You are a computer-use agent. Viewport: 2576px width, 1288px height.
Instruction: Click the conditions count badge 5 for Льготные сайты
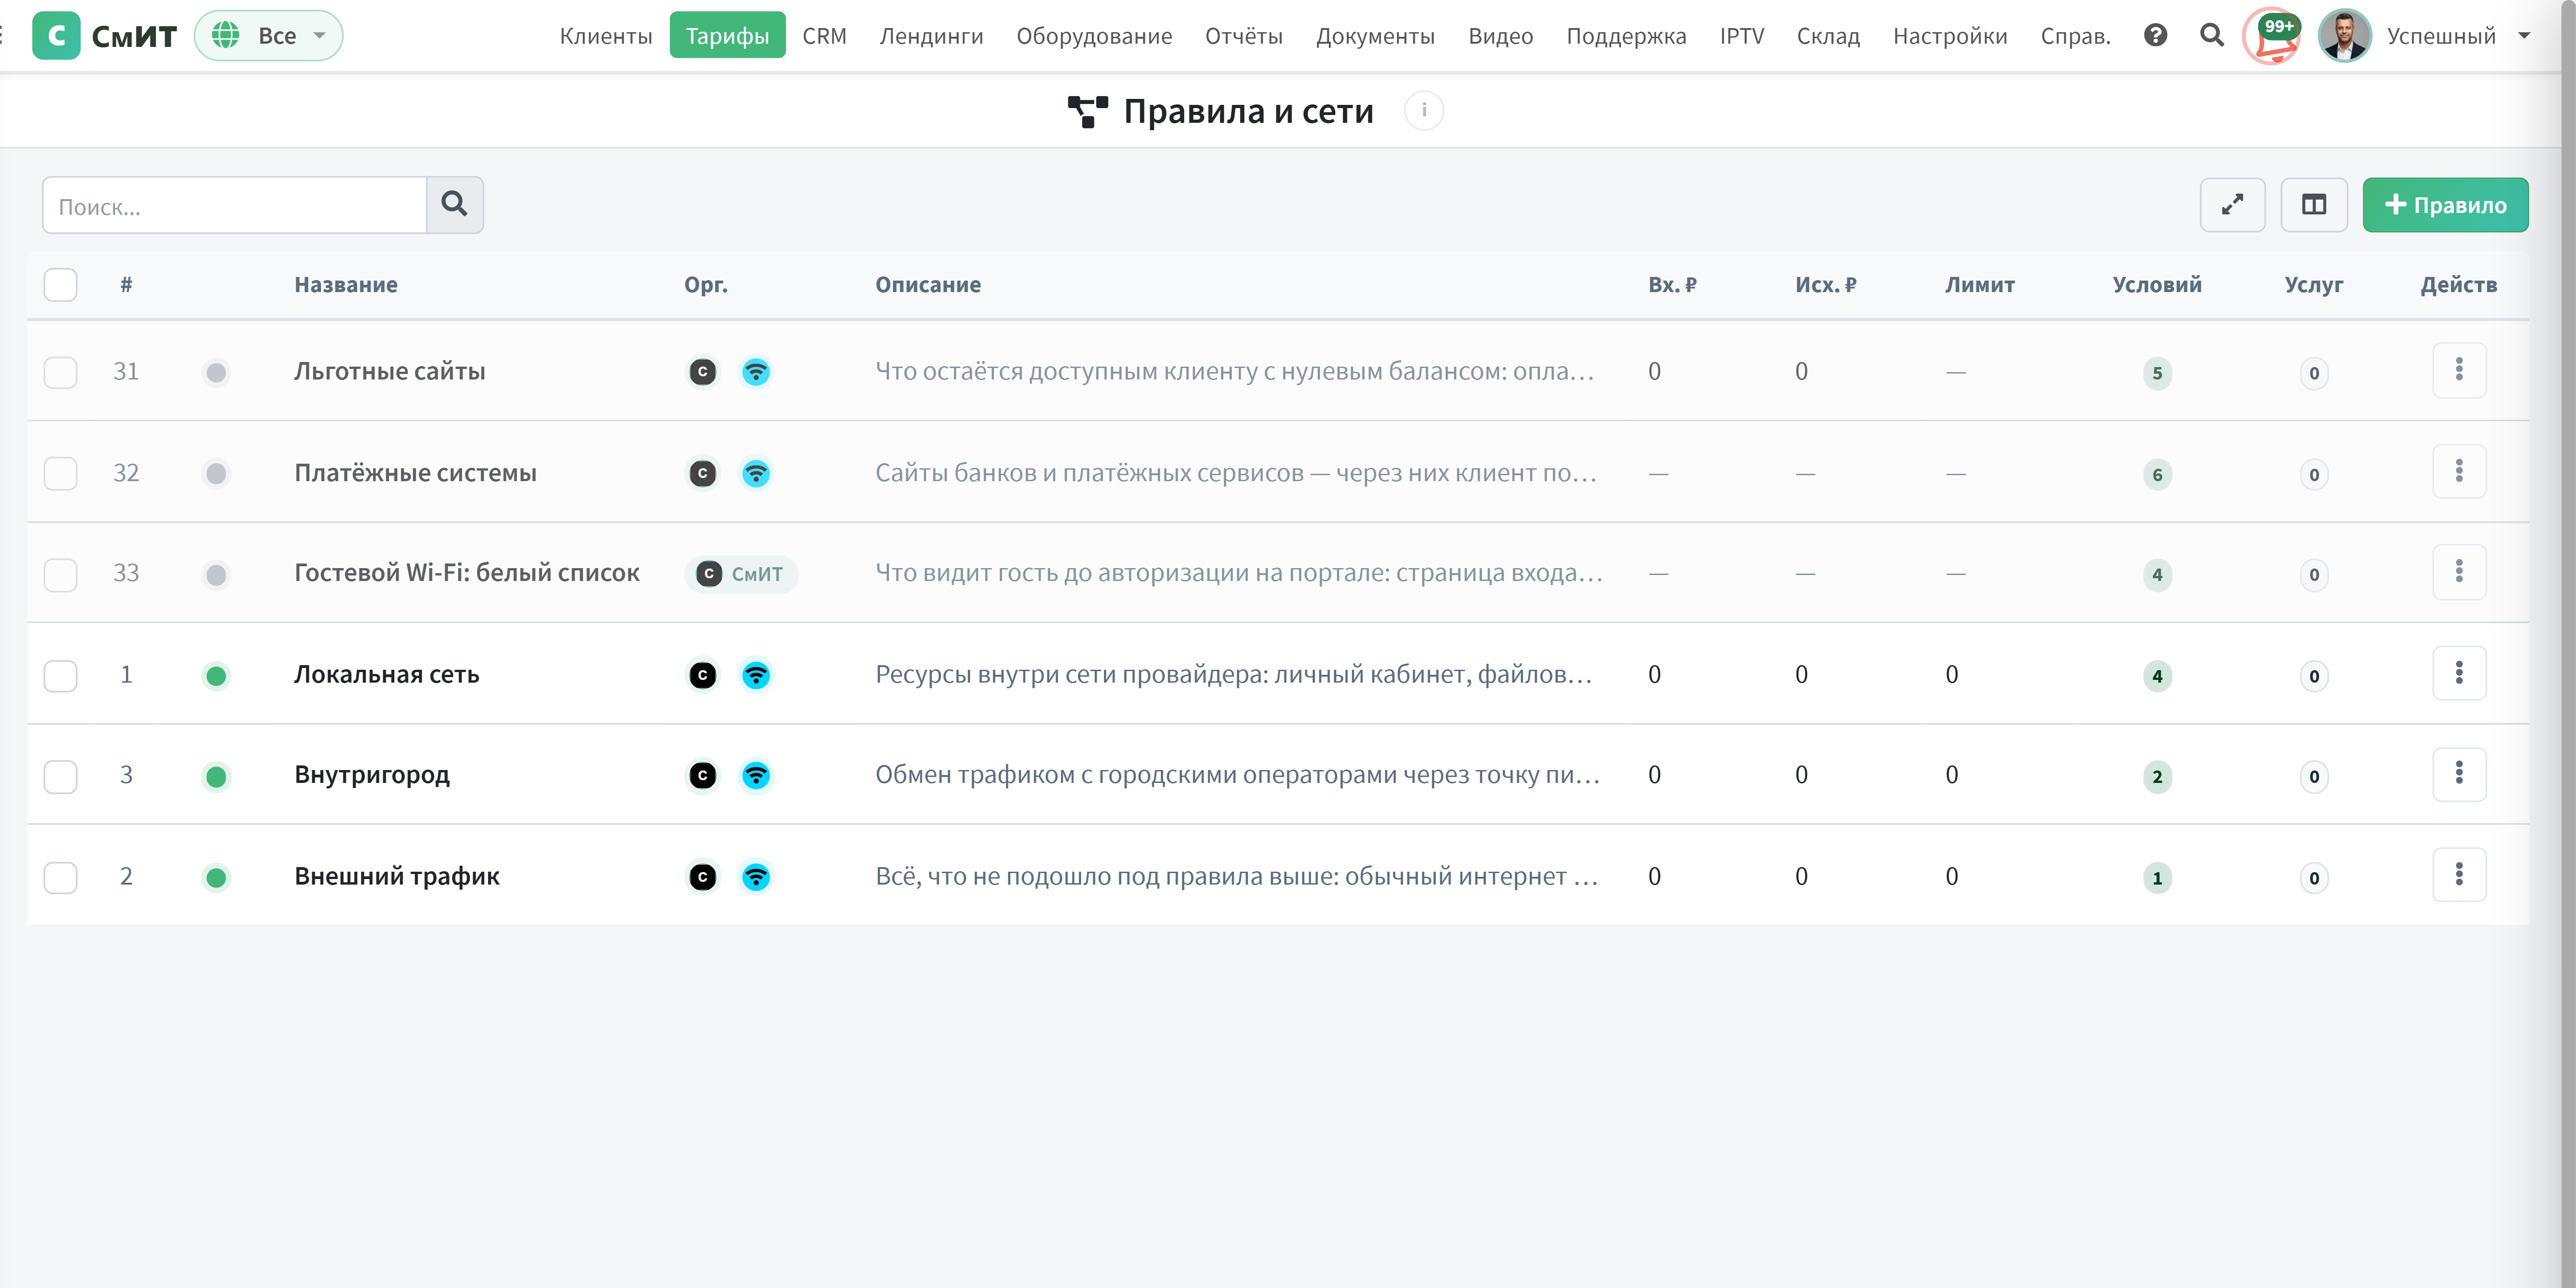[x=2157, y=374]
